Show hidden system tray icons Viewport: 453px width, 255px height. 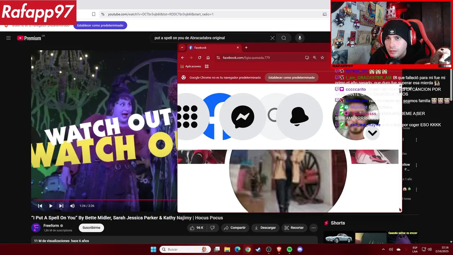tap(383, 249)
